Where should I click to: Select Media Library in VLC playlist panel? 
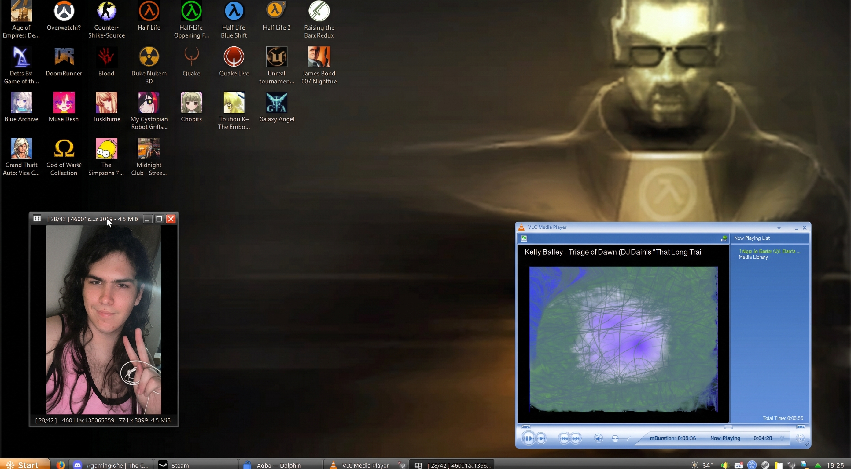pyautogui.click(x=753, y=257)
